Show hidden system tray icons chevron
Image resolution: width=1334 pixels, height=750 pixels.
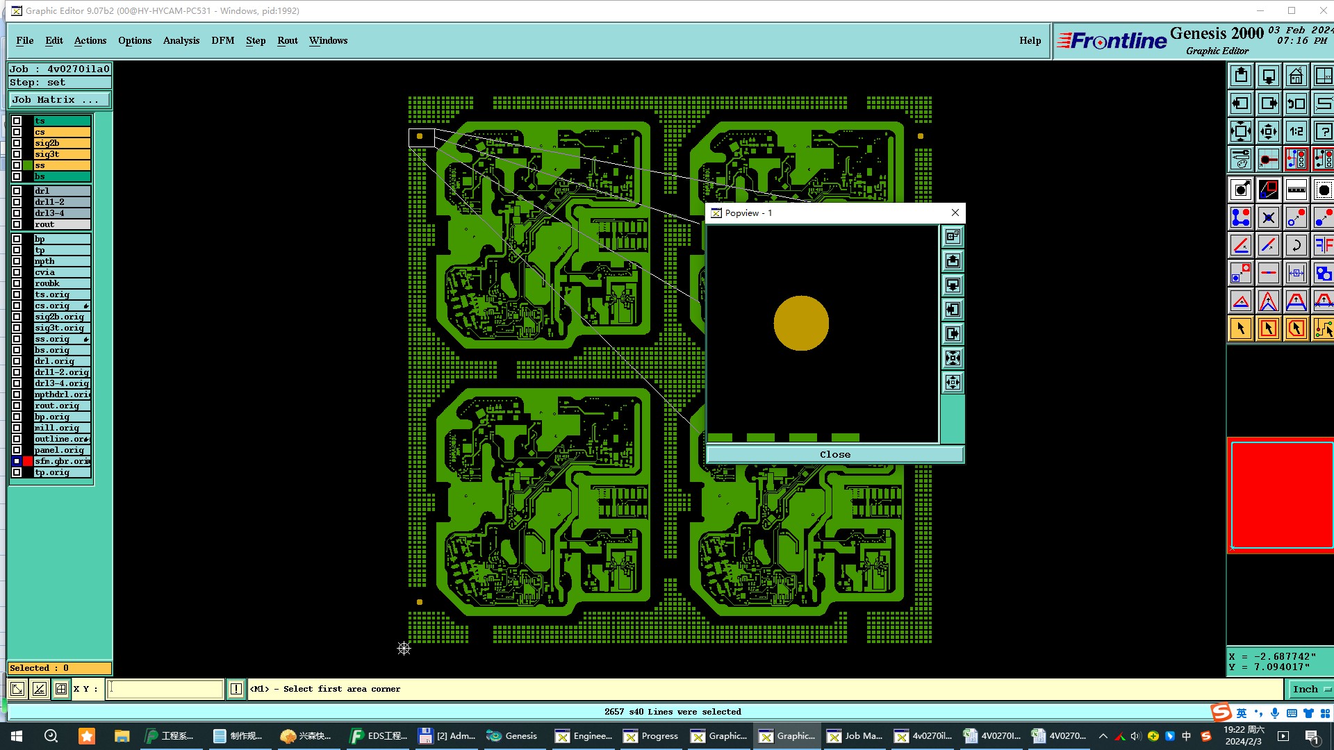click(x=1103, y=736)
